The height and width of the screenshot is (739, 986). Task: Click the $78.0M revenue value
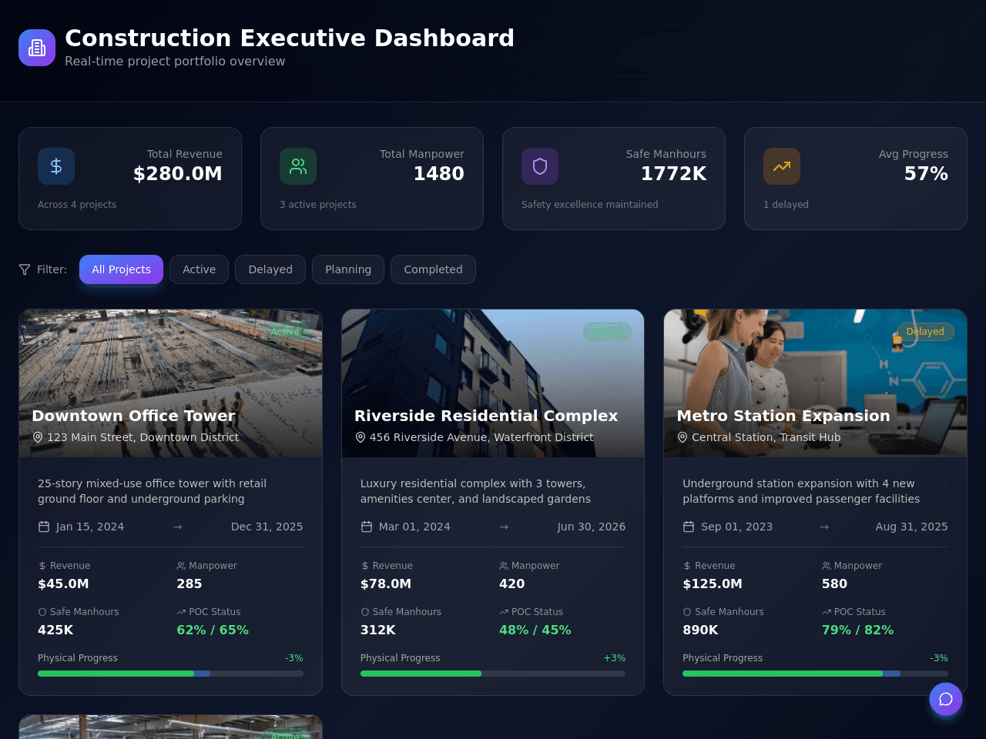tap(386, 584)
